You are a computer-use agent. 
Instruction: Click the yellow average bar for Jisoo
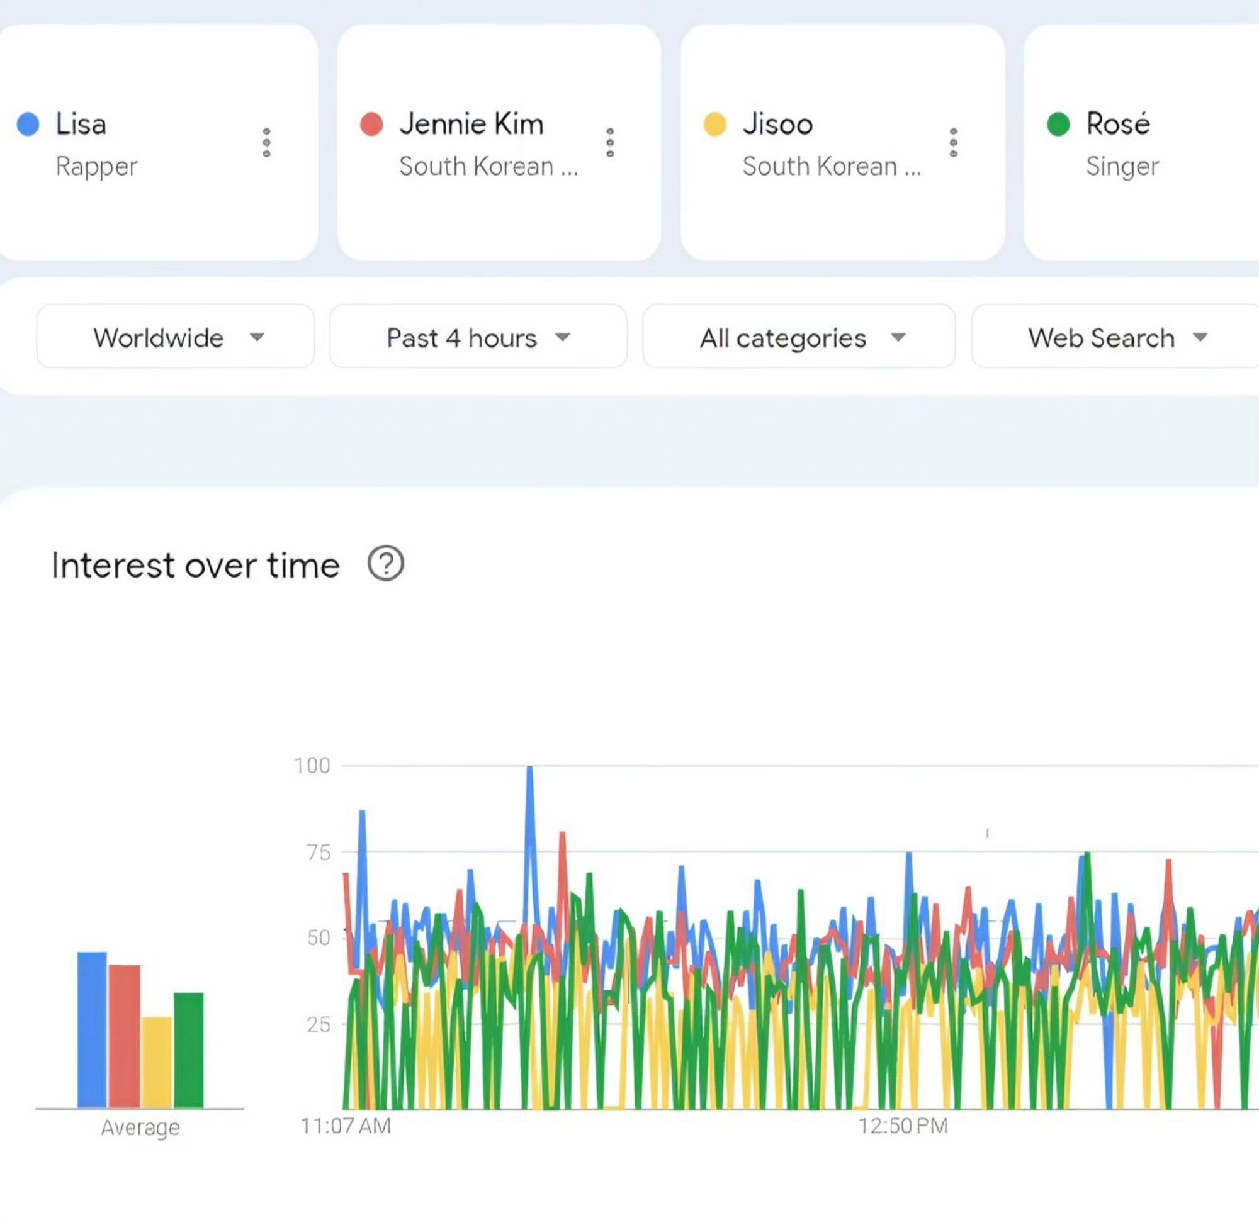[157, 1061]
